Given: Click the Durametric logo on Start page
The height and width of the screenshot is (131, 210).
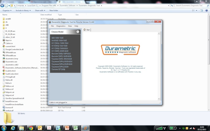Looking at the screenshot, I should [120, 50].
